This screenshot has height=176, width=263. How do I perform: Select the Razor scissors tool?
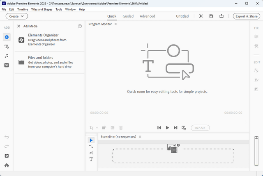click(x=91, y=153)
